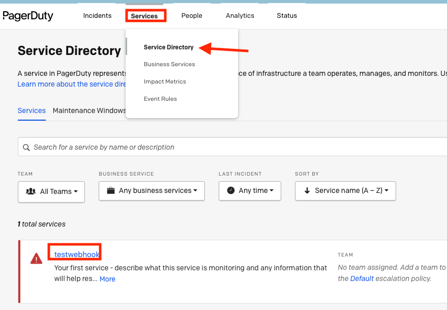Open the Status menu
Viewport: 447px width, 310px height.
tap(287, 16)
